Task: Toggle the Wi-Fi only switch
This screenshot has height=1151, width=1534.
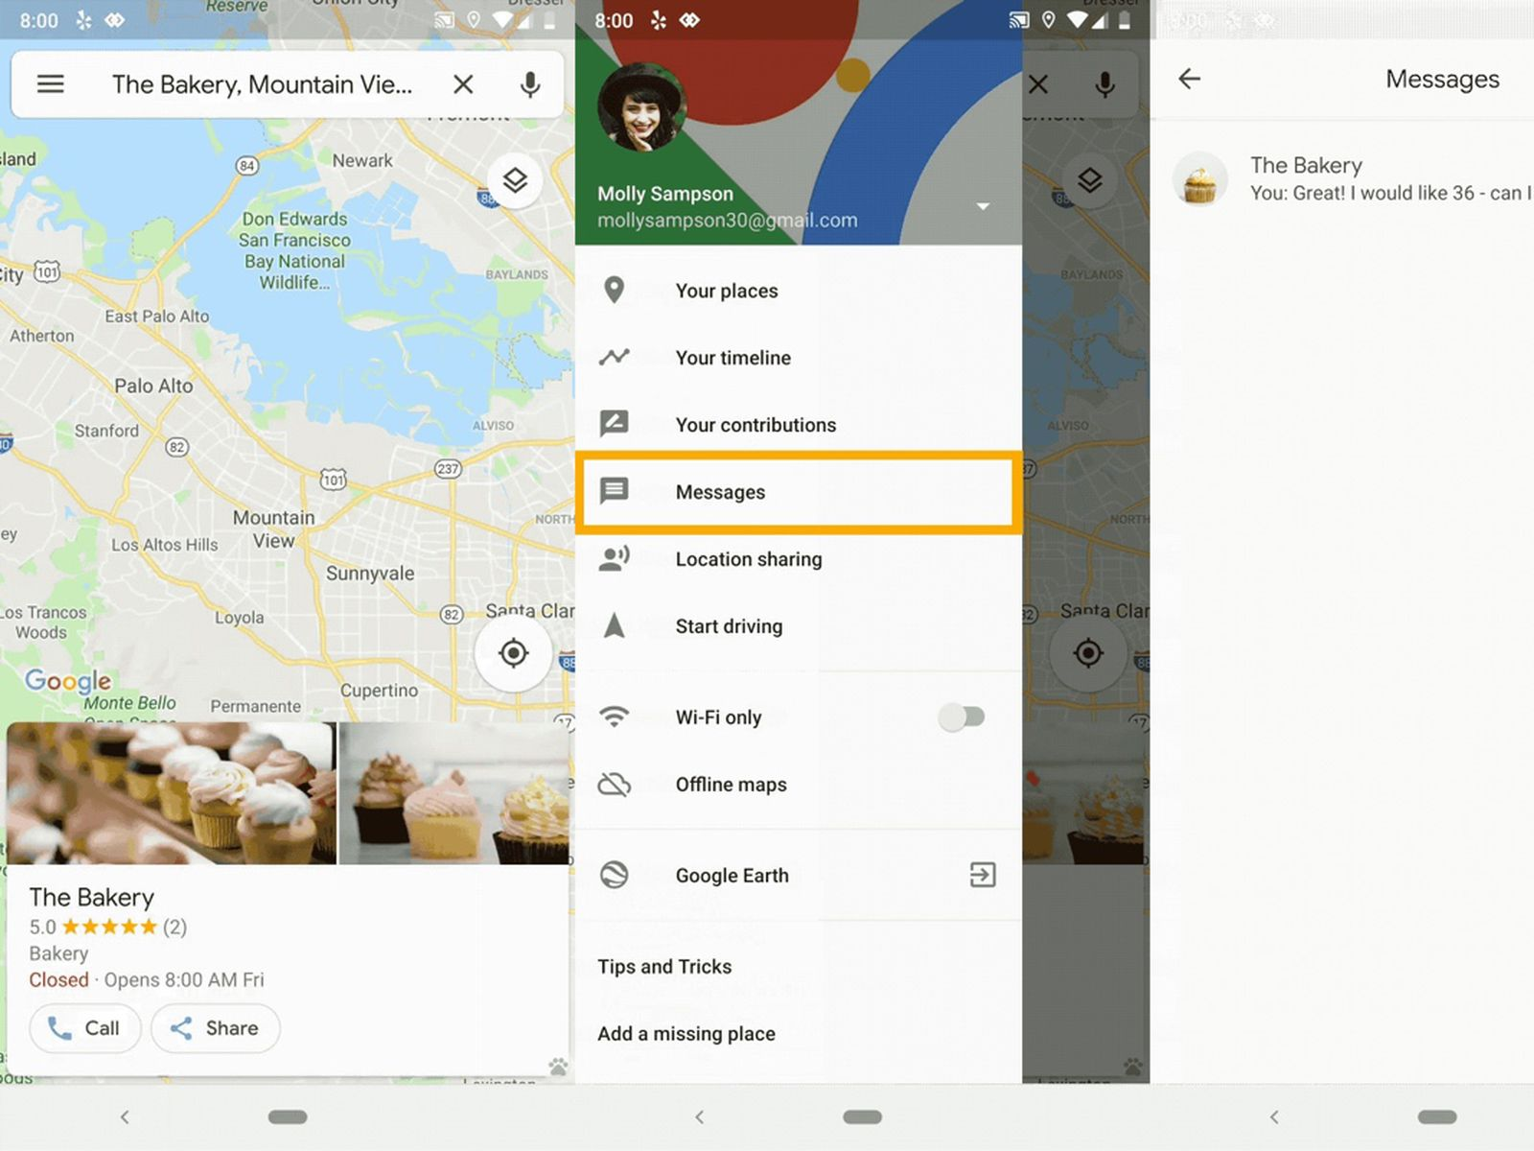Action: point(962,716)
